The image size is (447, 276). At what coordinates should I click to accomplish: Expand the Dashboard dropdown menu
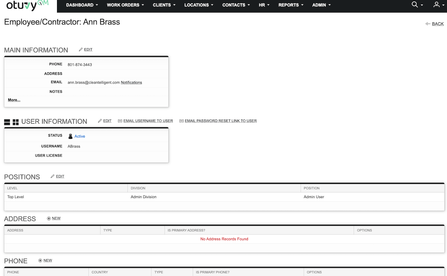click(82, 5)
